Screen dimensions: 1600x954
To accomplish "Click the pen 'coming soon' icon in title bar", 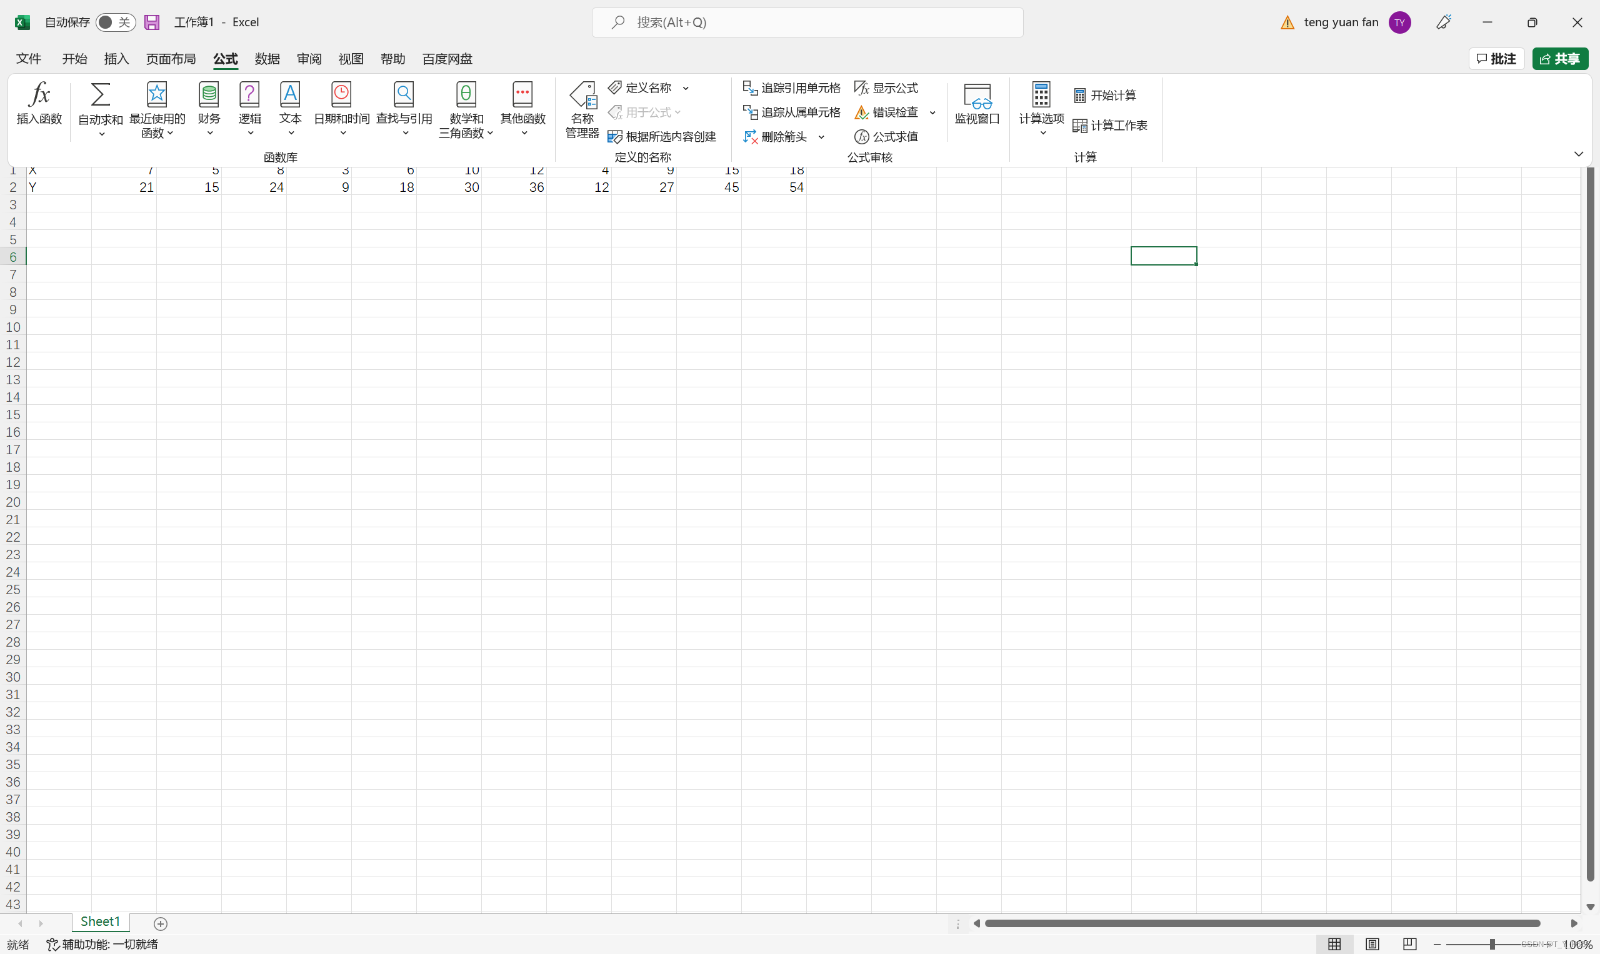I will [1444, 22].
